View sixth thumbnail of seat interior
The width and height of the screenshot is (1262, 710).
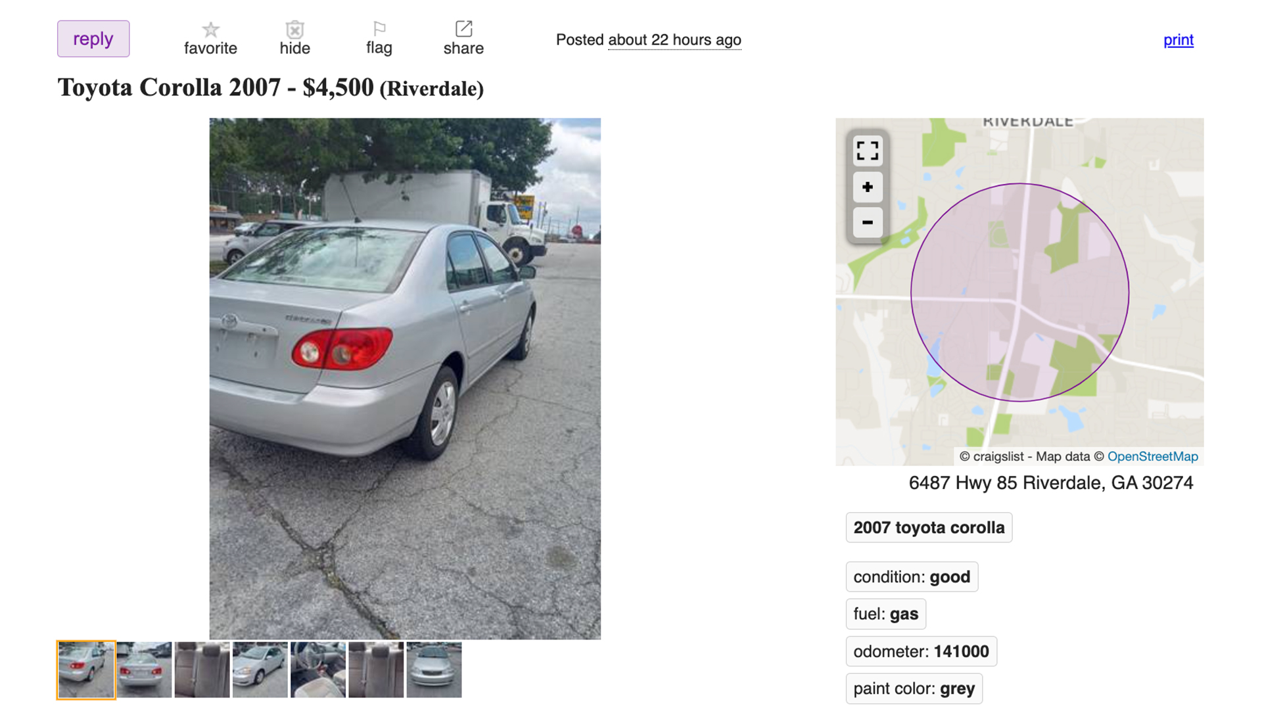pyautogui.click(x=375, y=670)
